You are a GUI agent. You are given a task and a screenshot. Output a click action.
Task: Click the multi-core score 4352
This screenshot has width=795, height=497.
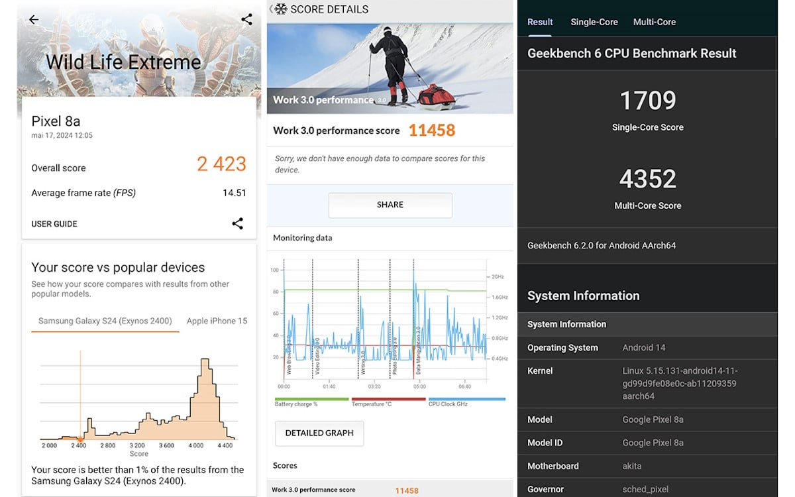[x=648, y=179]
